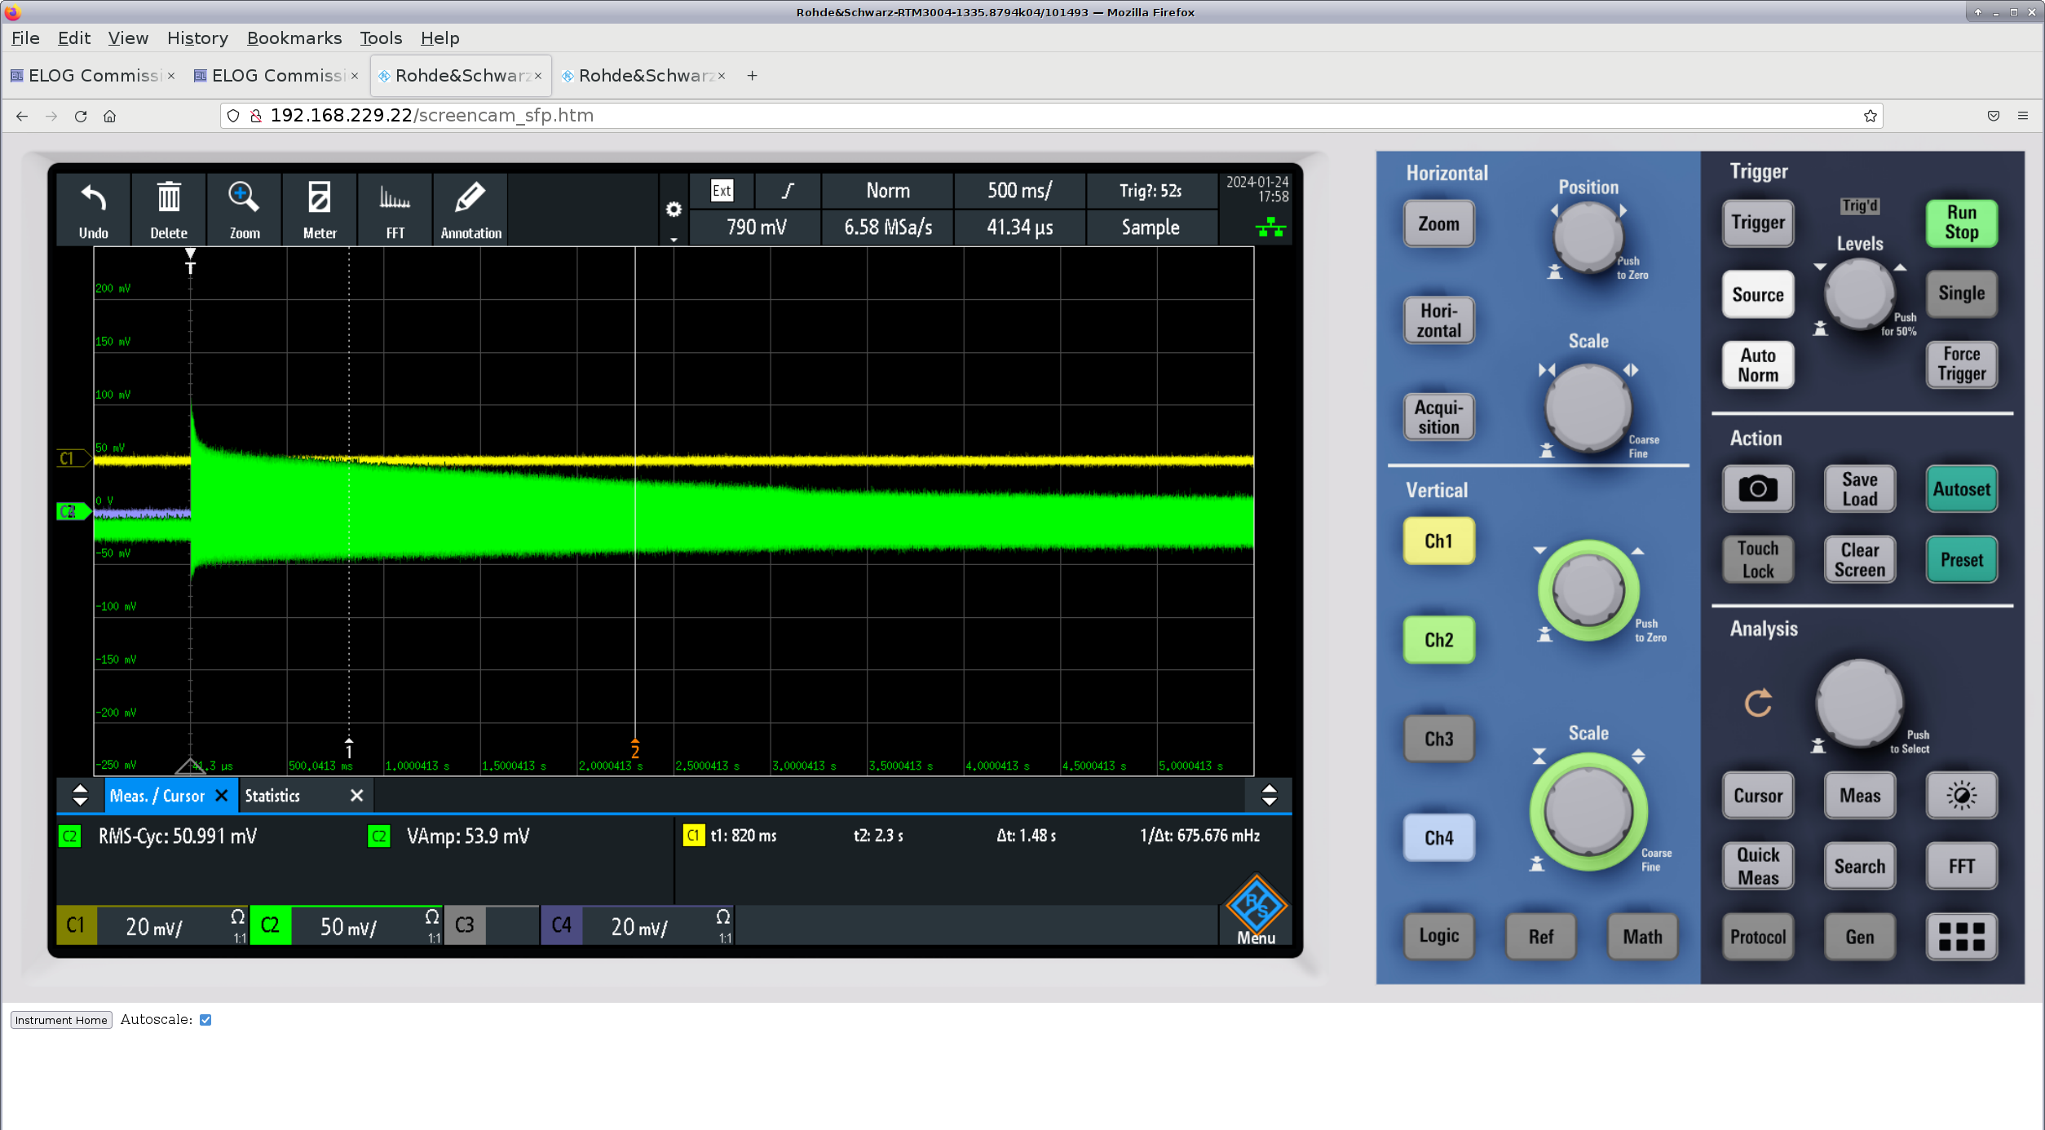Switch to the Statistics tab

273,796
